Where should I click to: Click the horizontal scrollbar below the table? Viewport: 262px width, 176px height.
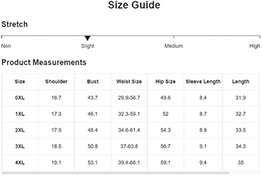click(116, 173)
